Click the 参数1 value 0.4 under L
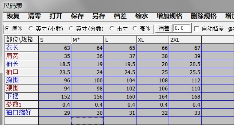This screenshot has width=234, height=125. (120, 104)
